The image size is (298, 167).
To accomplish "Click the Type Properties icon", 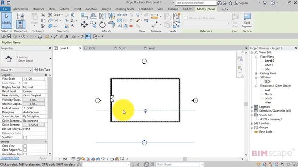I will point(20,16).
